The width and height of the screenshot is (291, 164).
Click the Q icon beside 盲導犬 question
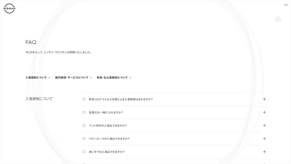[x=84, y=112]
